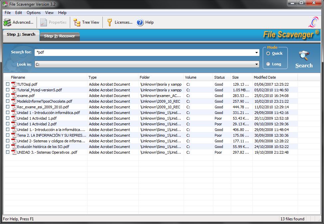Viewport: 324px width, 224px height.
Task: Sort by Modified Date column header
Action: point(275,77)
